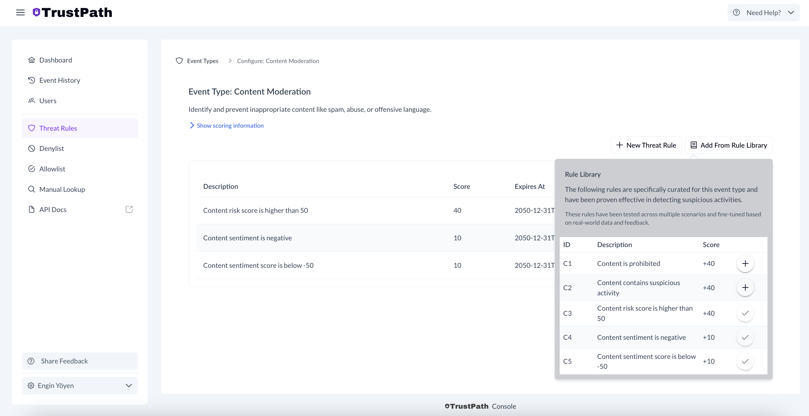Screen dimensions: 809x416
Task: Click the gear icon beside Engin Yöyen
Action: coord(31,386)
